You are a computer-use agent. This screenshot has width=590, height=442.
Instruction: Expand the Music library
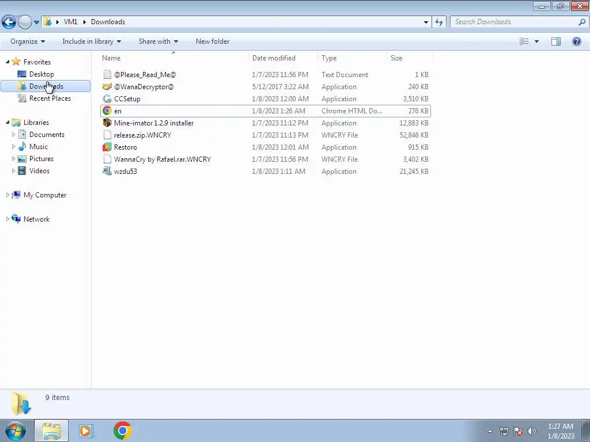click(14, 146)
